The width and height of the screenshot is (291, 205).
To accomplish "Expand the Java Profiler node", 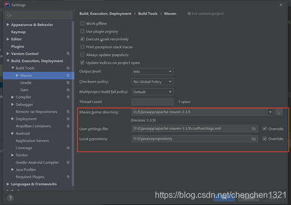I will [x=13, y=169].
